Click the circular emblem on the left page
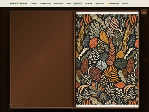 point(42,59)
